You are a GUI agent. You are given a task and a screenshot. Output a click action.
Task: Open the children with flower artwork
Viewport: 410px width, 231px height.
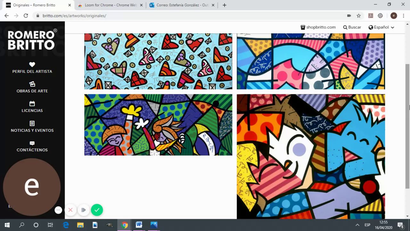(158, 125)
